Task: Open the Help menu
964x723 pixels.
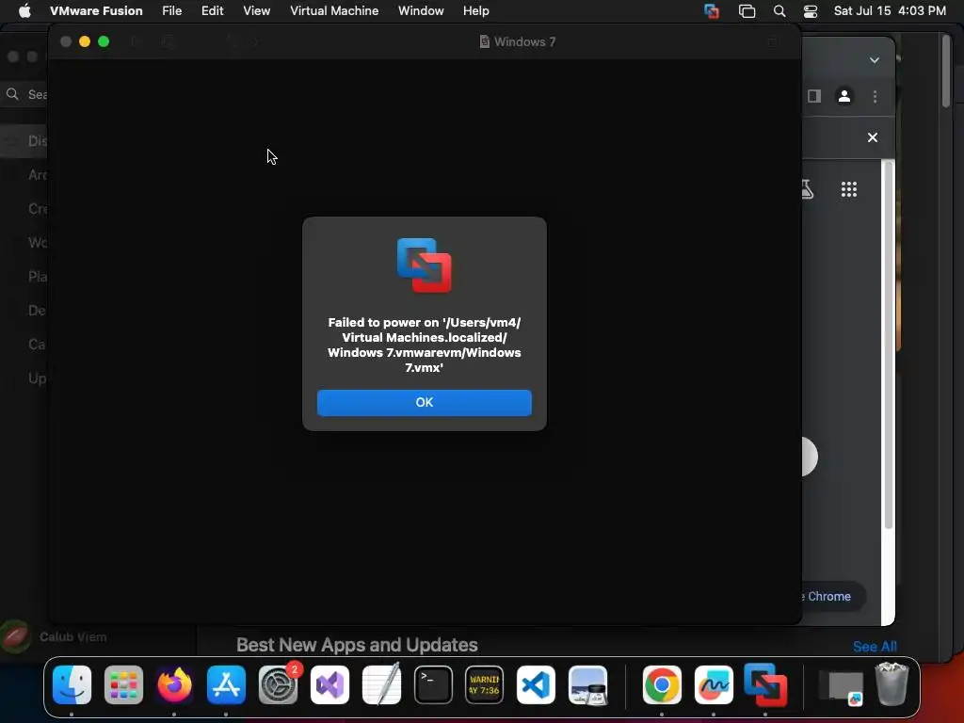Action: pos(475,11)
